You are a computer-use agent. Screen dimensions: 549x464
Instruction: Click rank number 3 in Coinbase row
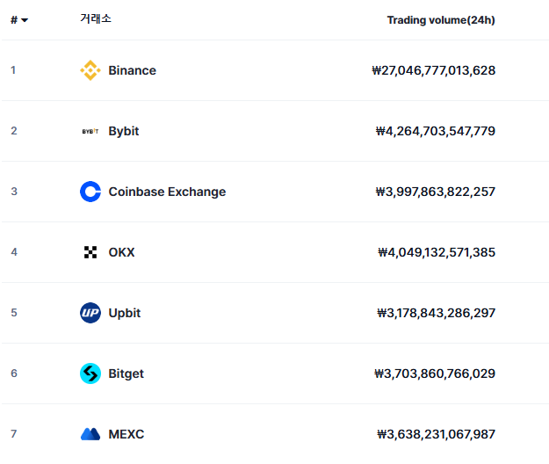[x=14, y=192]
